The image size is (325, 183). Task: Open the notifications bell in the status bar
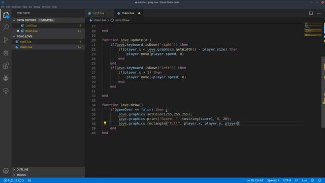[319, 180]
